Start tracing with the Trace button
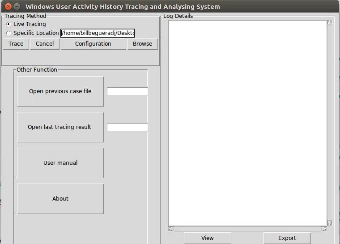The image size is (340, 244). (x=16, y=44)
